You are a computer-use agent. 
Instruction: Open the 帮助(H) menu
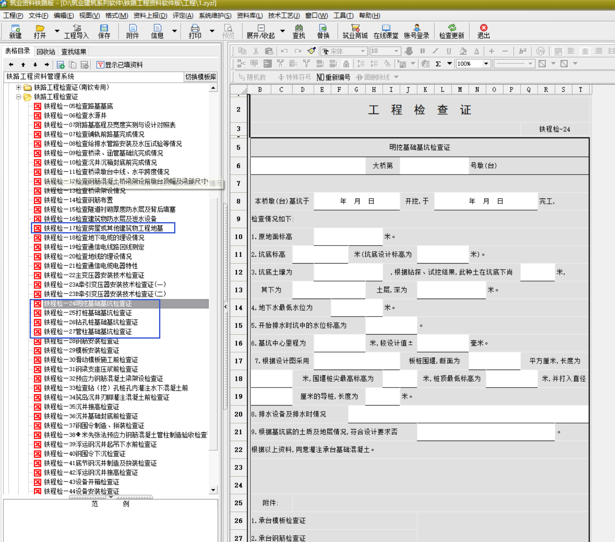pyautogui.click(x=370, y=15)
